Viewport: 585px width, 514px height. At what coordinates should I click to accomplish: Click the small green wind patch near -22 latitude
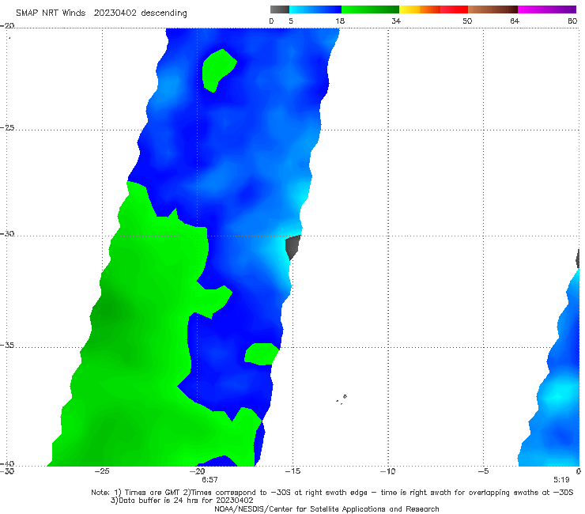(219, 70)
